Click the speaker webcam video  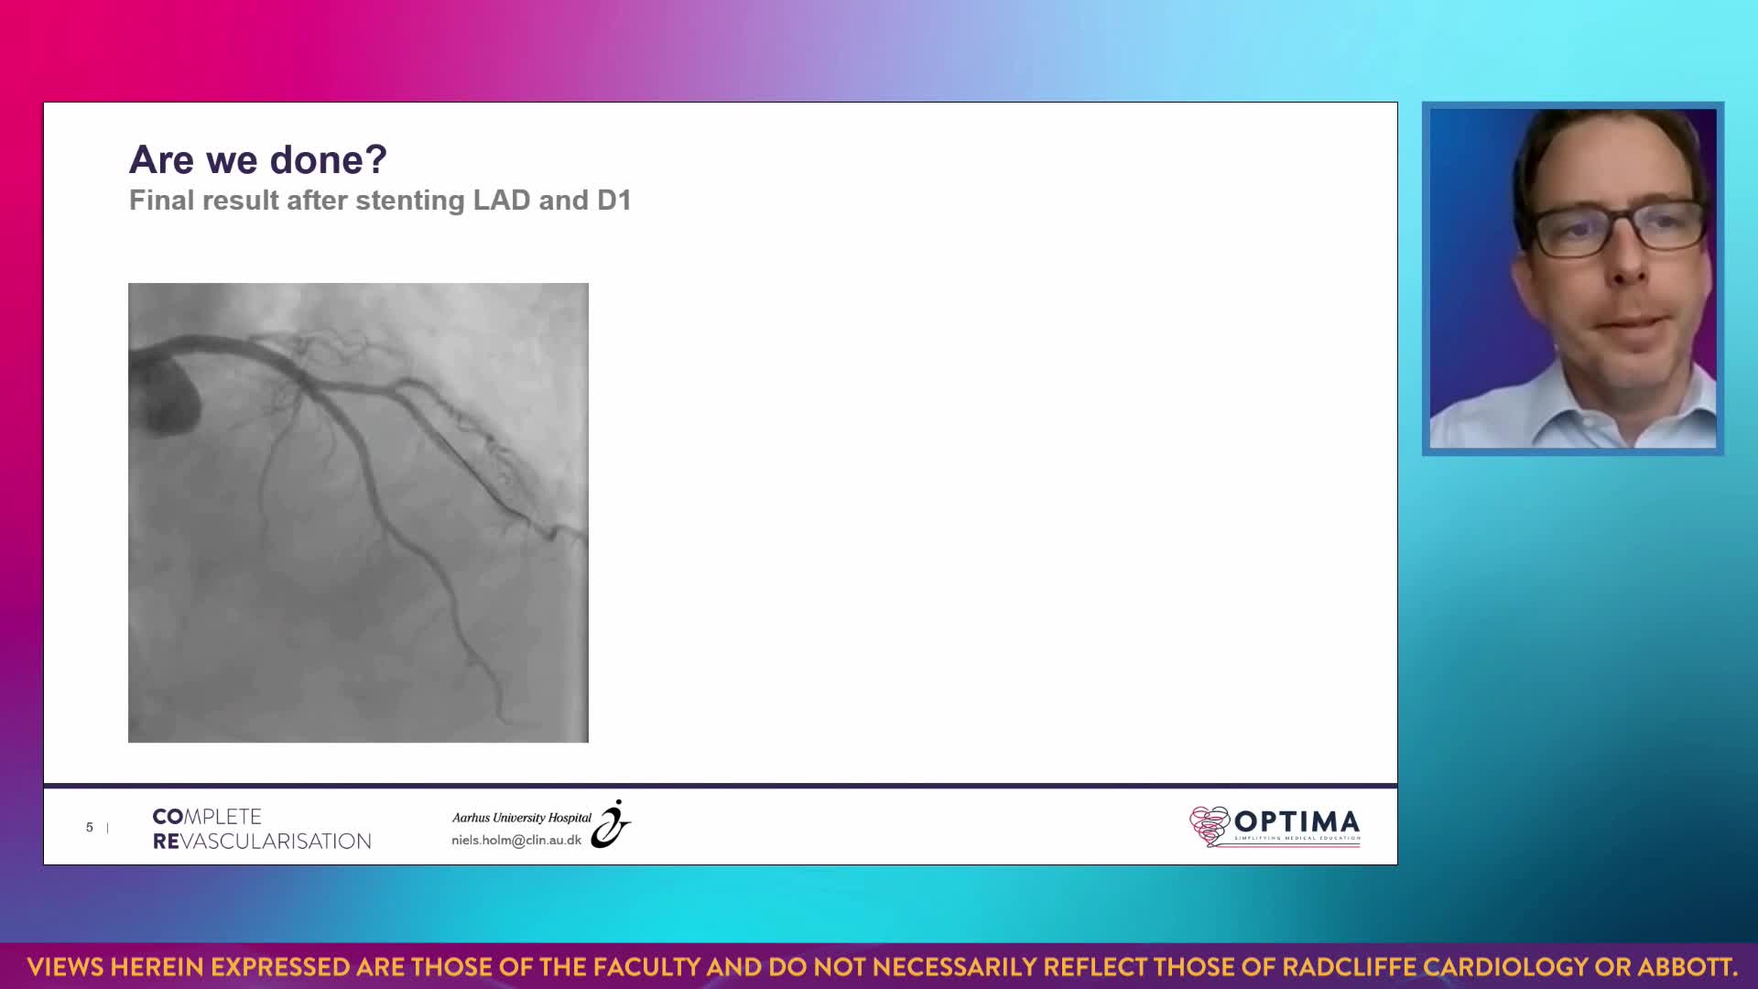[x=1572, y=278]
